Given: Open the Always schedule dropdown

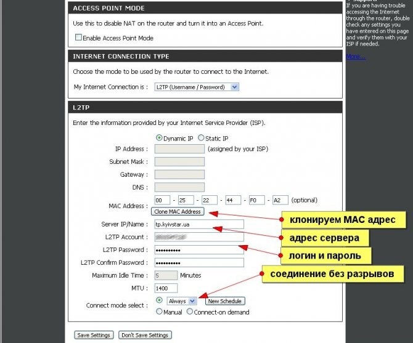Looking at the screenshot, I should (x=182, y=301).
